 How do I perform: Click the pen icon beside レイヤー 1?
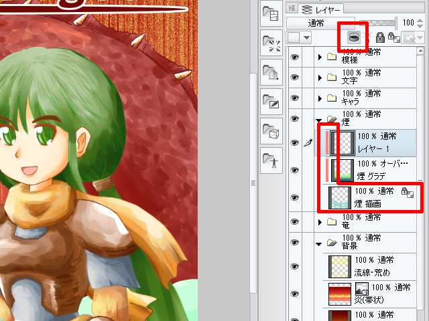308,142
